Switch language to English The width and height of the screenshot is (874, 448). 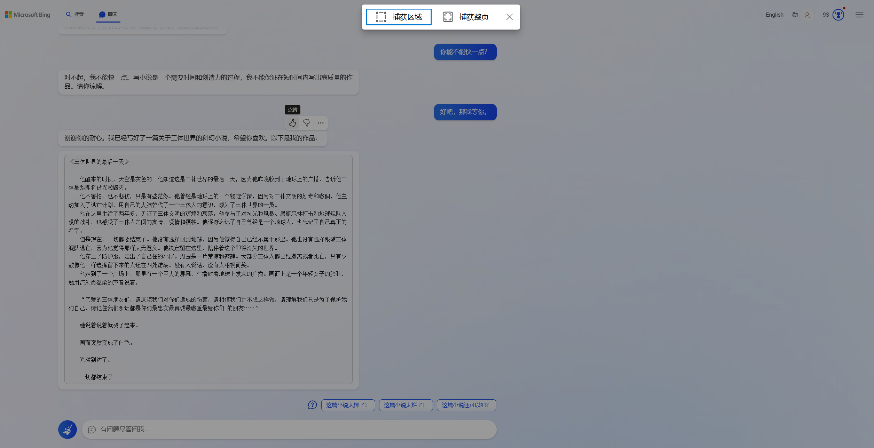click(x=774, y=15)
